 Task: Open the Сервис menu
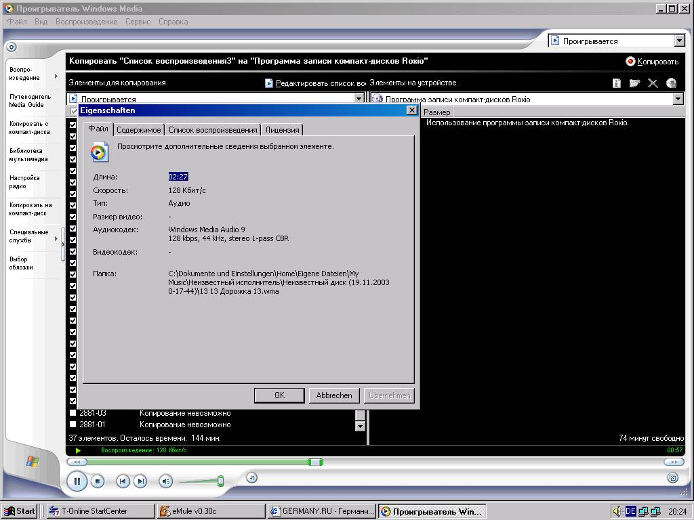pos(138,22)
